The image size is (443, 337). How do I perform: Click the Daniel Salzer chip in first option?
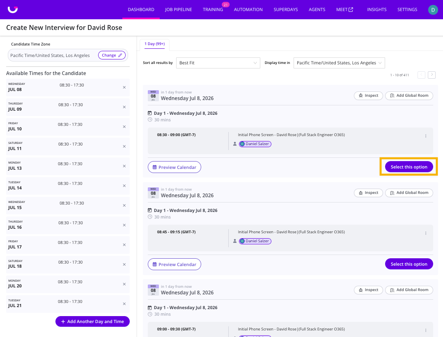[x=255, y=144]
